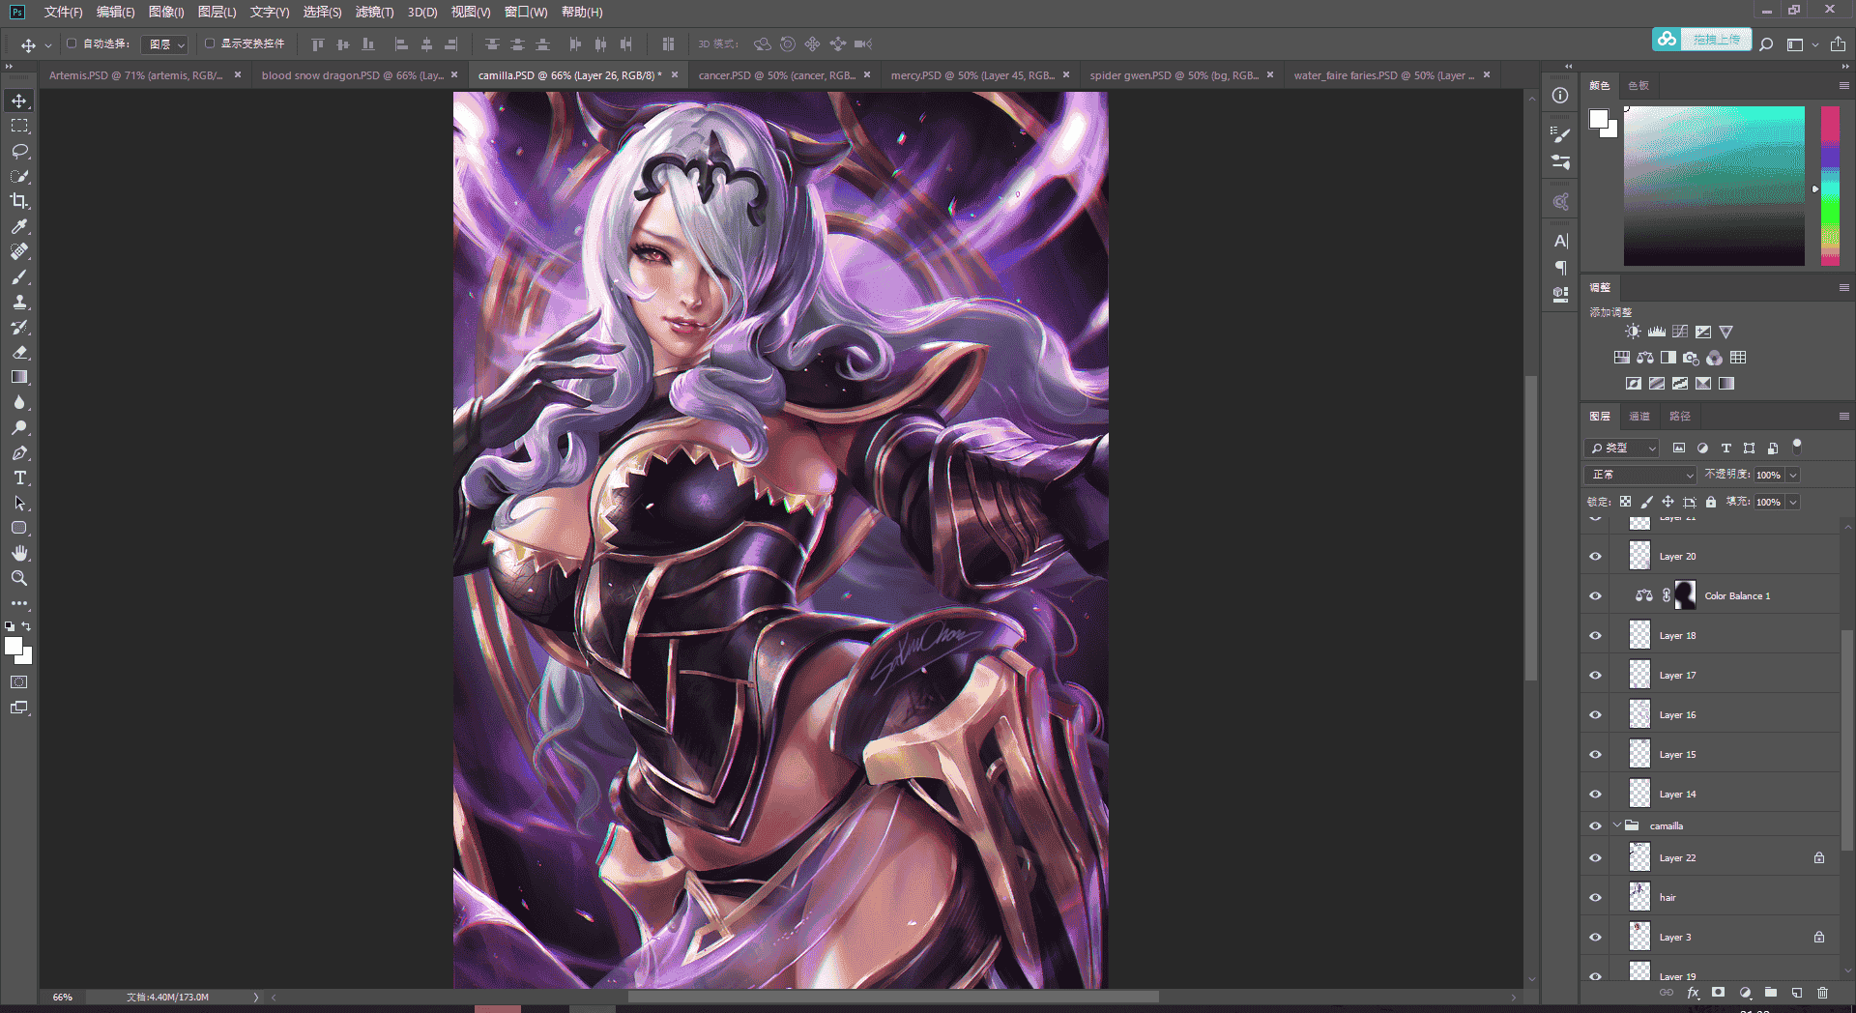
Task: Select the Hand tool
Action: click(x=19, y=553)
